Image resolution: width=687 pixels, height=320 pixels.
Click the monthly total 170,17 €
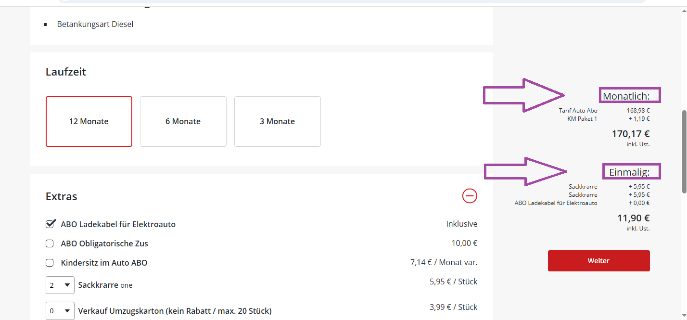(x=630, y=134)
